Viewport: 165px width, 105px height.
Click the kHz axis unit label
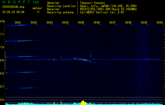tap(2, 21)
